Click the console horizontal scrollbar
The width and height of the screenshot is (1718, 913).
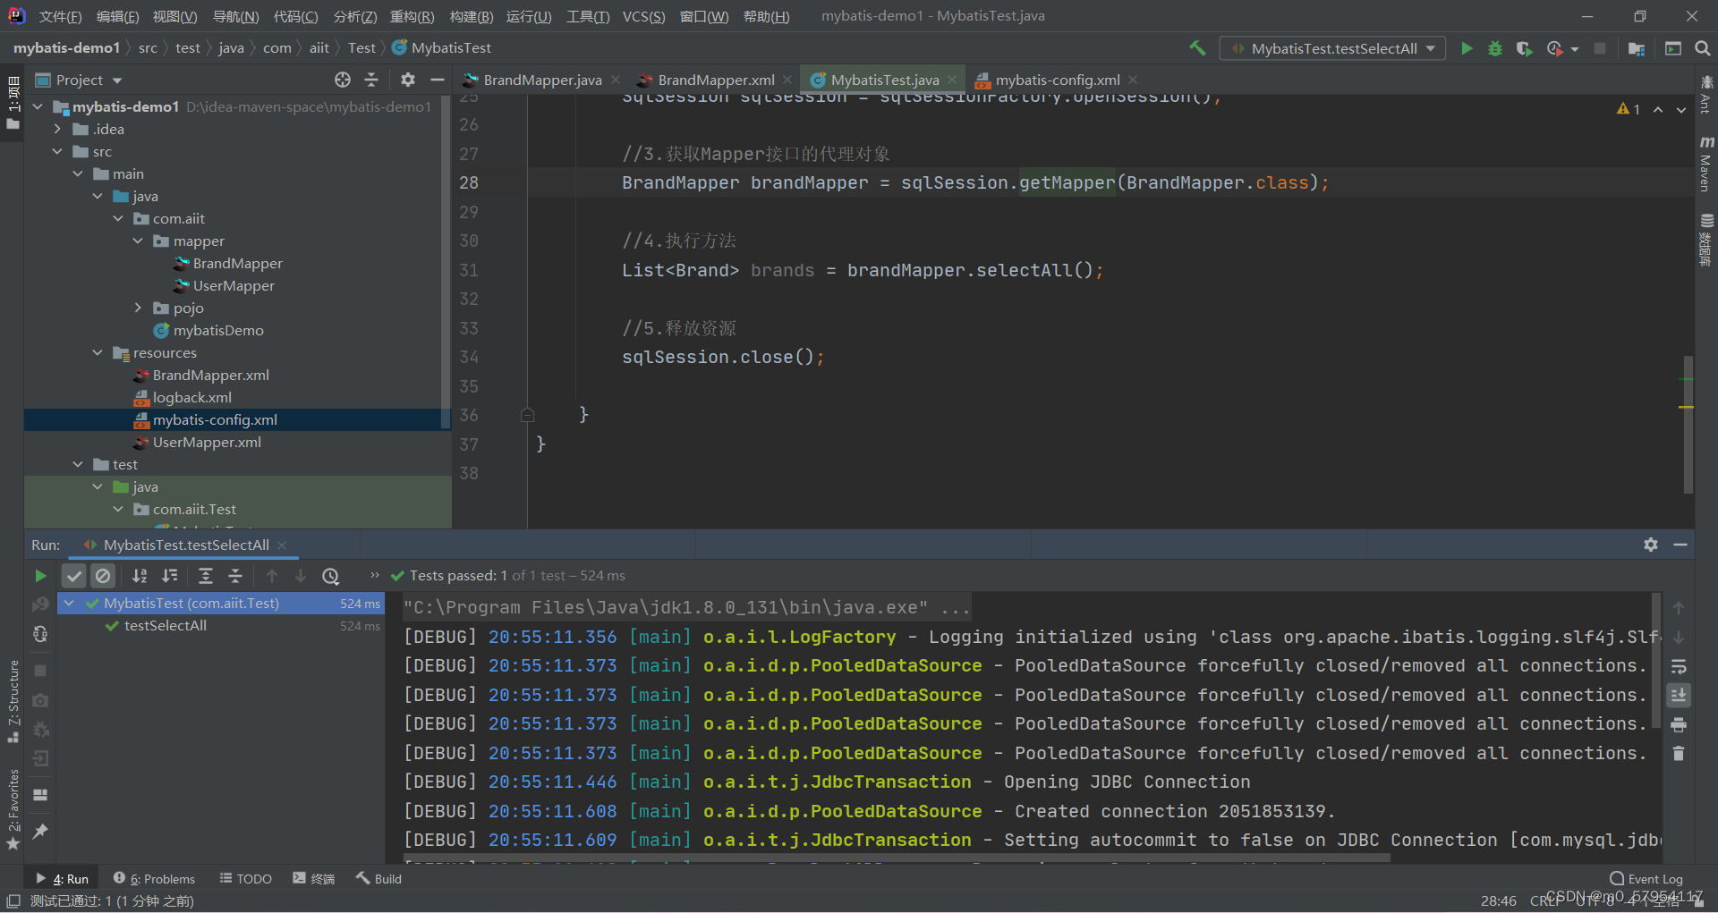897,858
